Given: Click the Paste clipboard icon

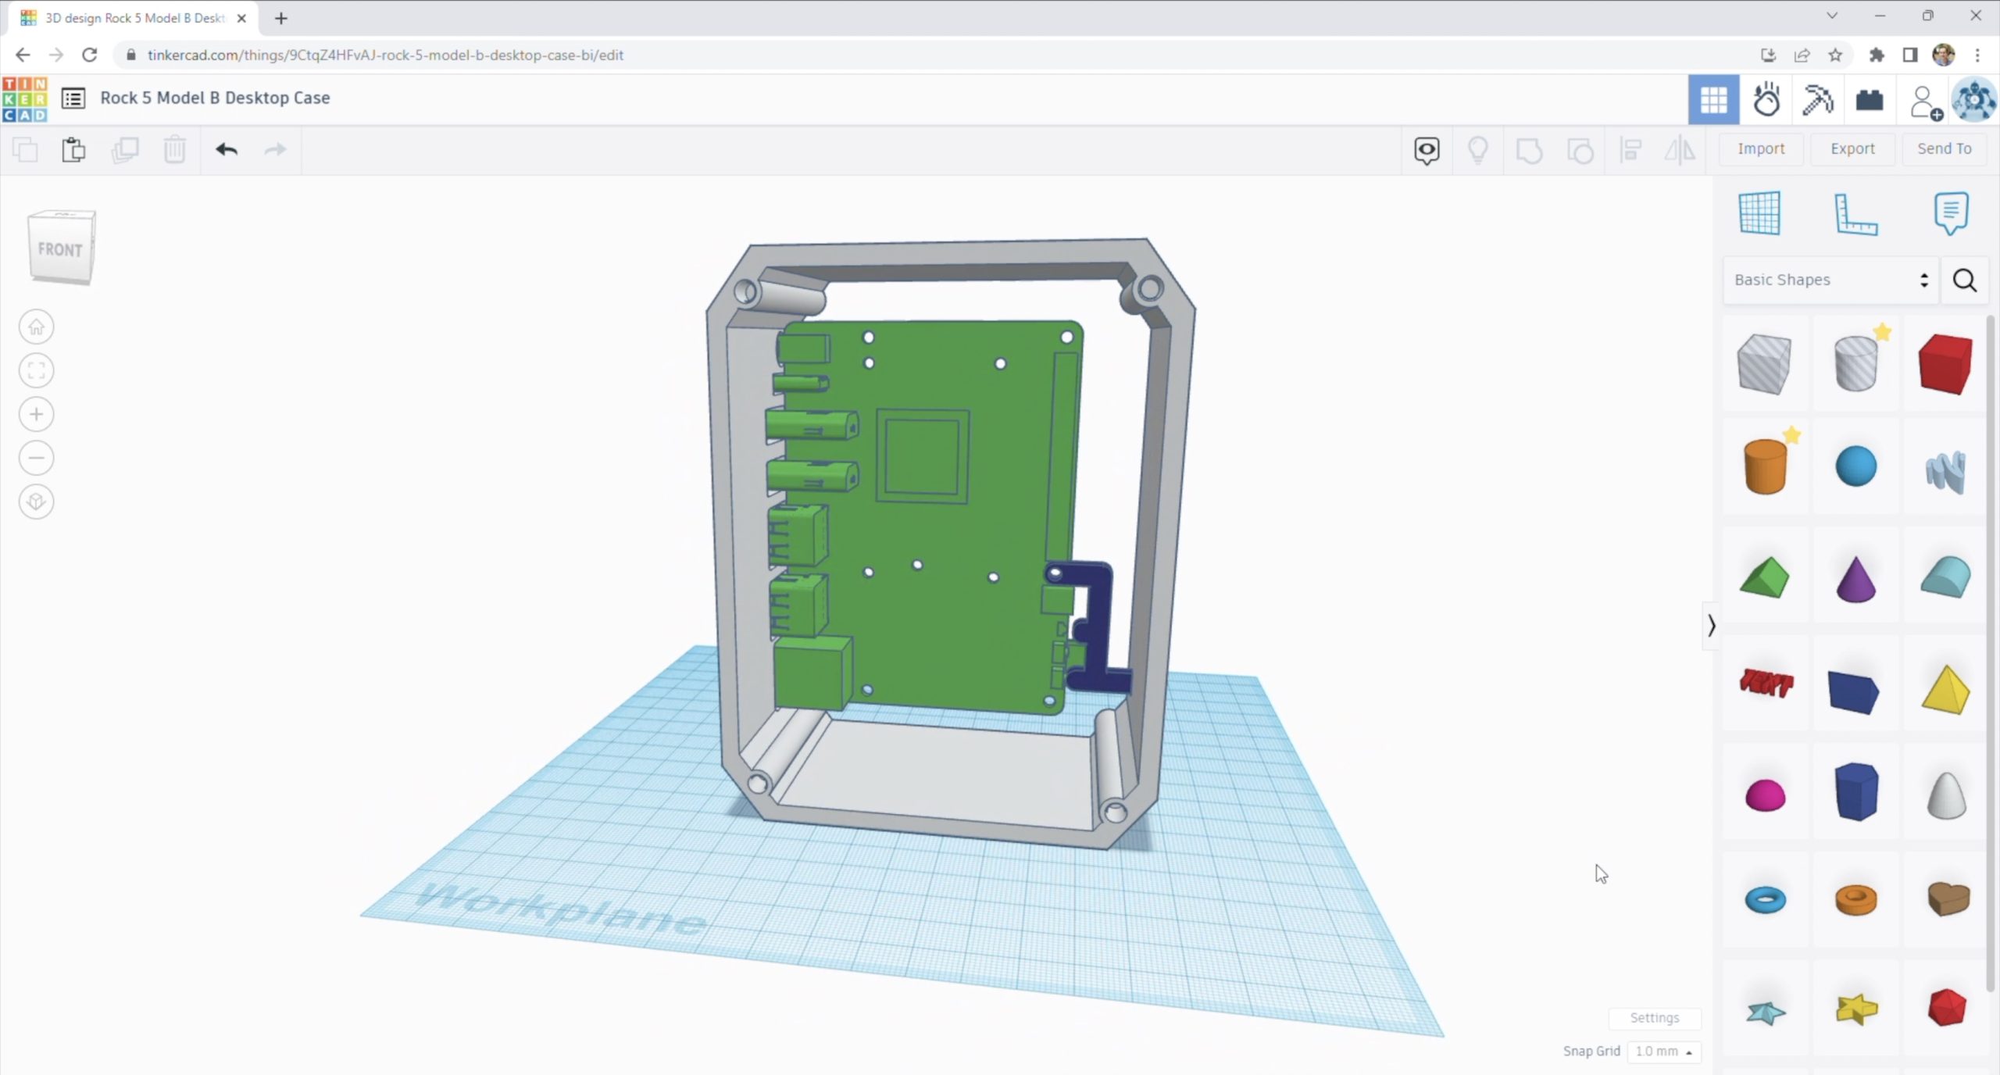Looking at the screenshot, I should 73,149.
